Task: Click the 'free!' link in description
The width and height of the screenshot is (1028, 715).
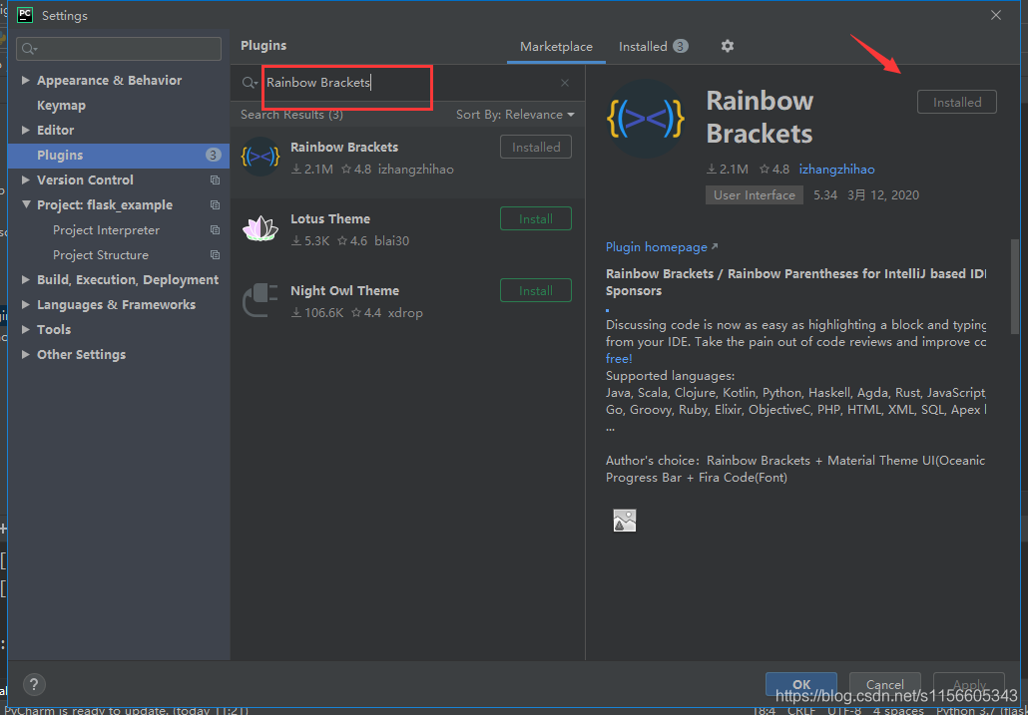Action: pyautogui.click(x=619, y=359)
